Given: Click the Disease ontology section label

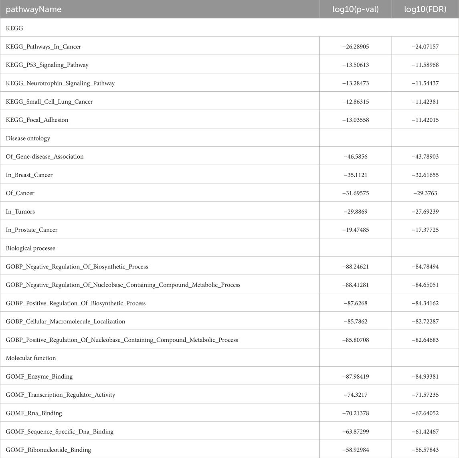Looking at the screenshot, I should click(x=28, y=138).
